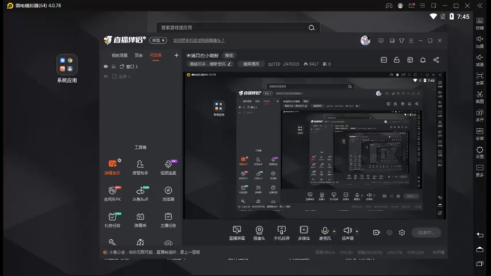The width and height of the screenshot is (491, 276).
Task: Click the layout grid icon above preview
Action: point(410,60)
